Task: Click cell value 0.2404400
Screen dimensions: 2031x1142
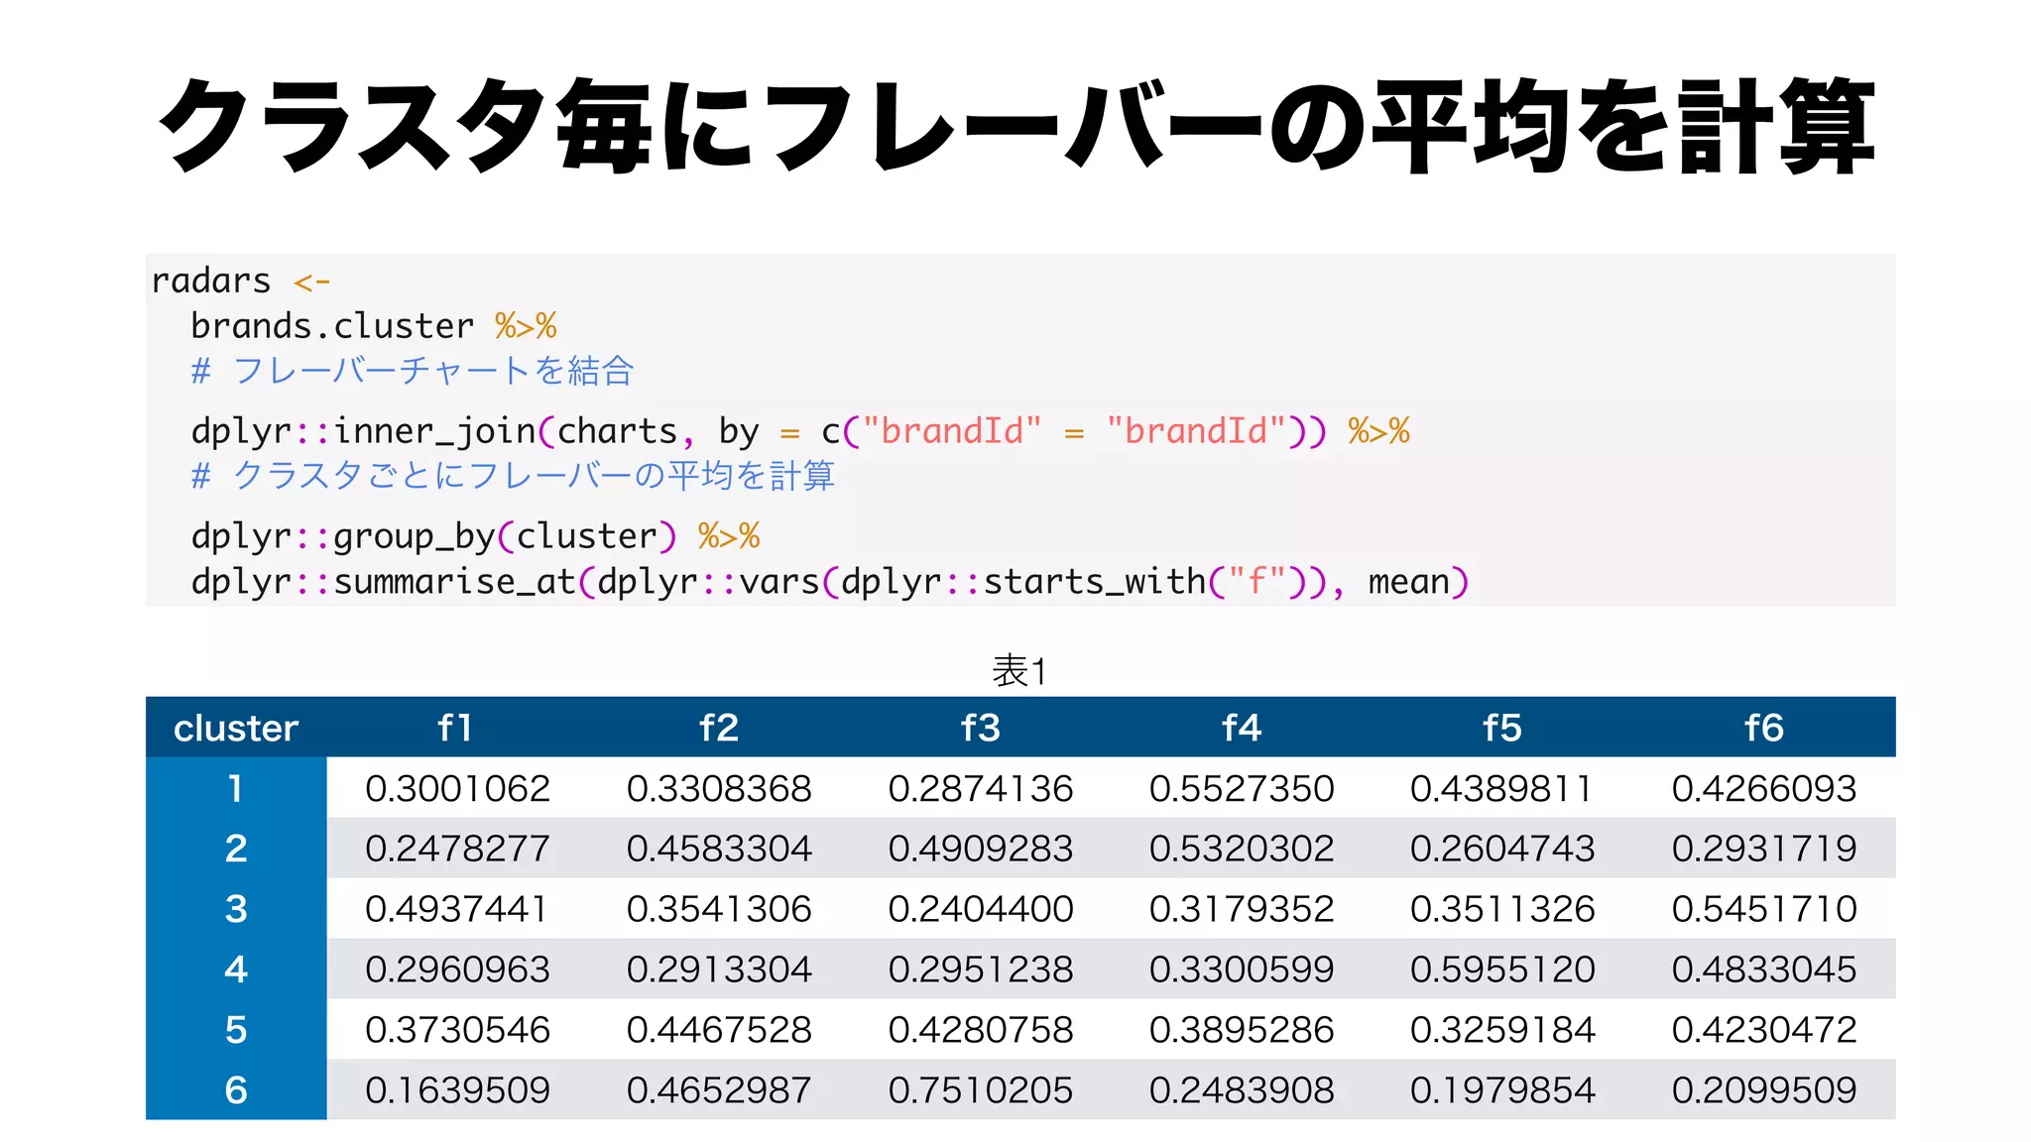Action: (981, 909)
